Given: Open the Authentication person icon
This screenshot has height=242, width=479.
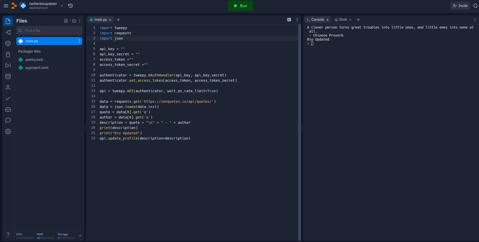Looking at the screenshot, I should click(x=8, y=87).
